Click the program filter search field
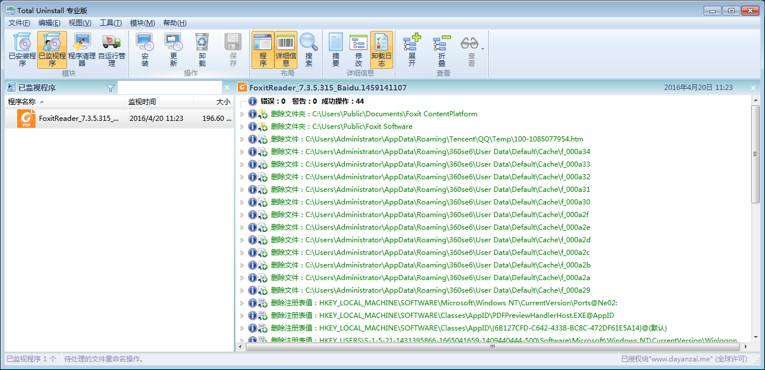 click(x=169, y=88)
